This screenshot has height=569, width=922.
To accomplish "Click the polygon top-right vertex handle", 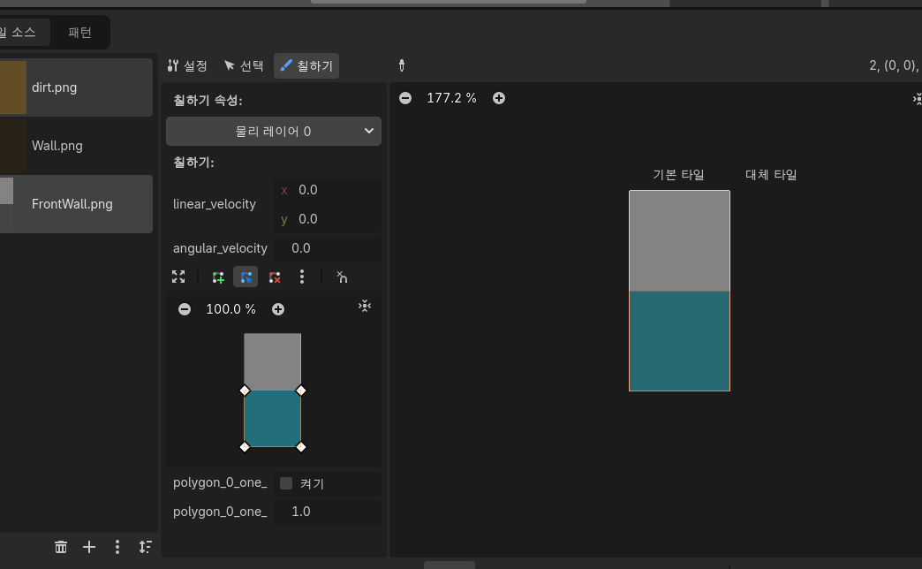I will (x=300, y=391).
